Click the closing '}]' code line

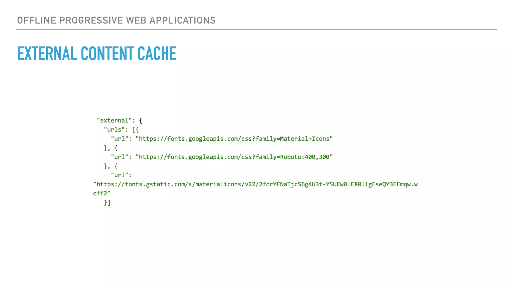pos(107,202)
